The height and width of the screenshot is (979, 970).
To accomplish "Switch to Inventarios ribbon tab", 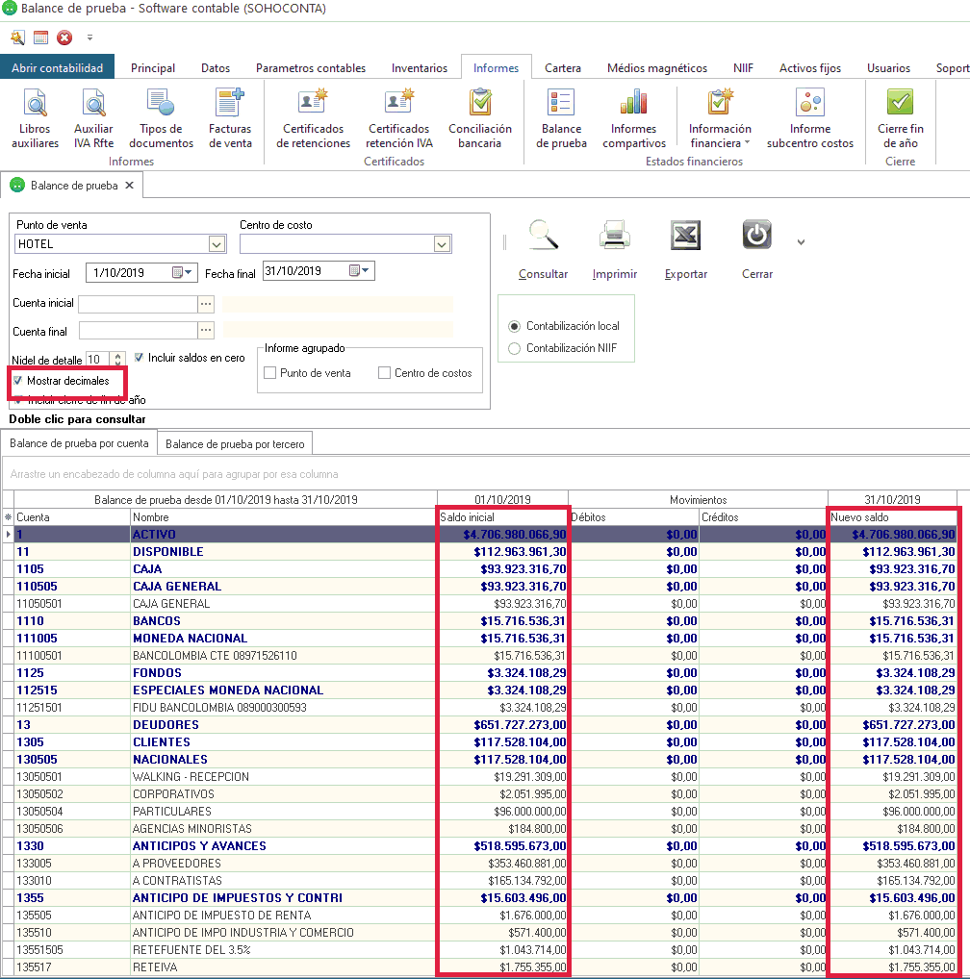I will (x=419, y=68).
